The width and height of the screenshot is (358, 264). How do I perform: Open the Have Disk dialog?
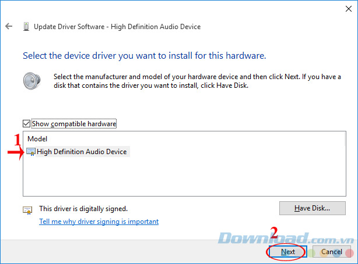(313, 208)
